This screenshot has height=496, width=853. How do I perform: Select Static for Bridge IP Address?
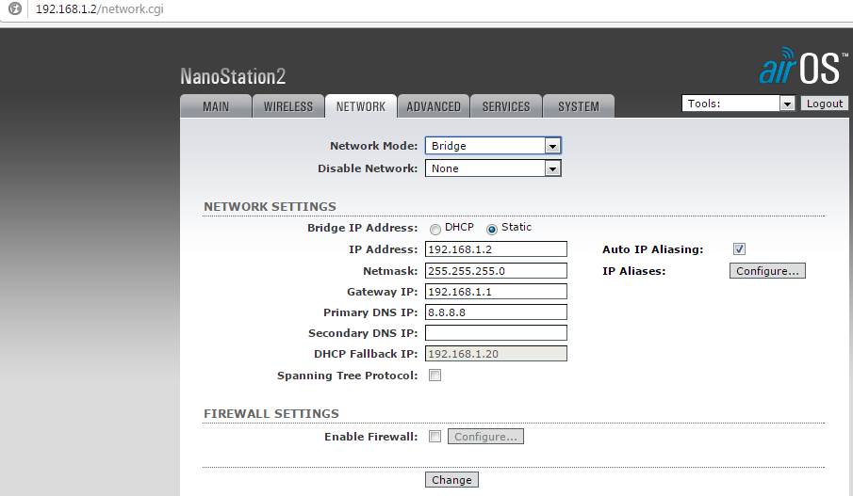[x=492, y=230]
